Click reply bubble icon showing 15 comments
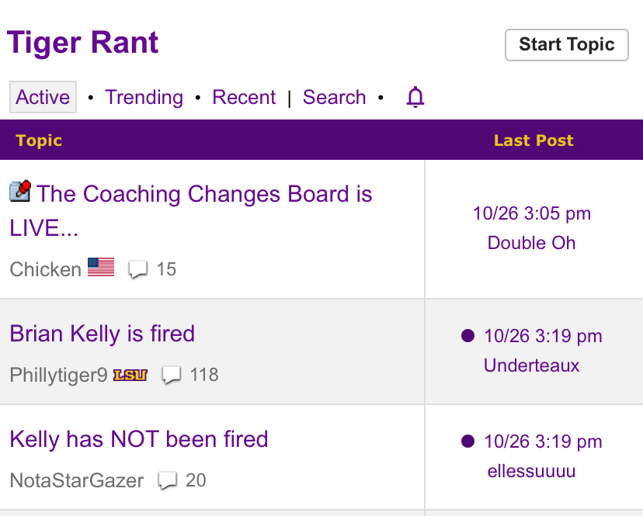Viewport: 643px width, 516px height. (x=138, y=270)
